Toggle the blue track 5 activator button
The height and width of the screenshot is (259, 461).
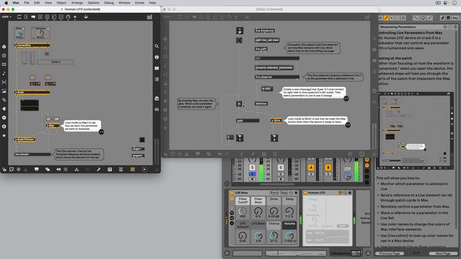(252, 174)
